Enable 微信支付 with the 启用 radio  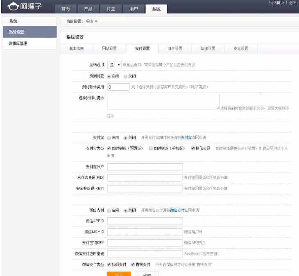click(109, 210)
